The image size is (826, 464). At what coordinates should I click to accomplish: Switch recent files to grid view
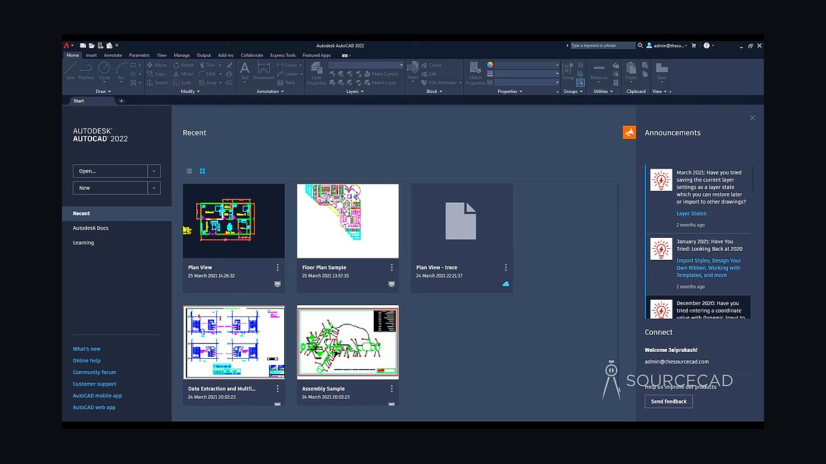(202, 170)
